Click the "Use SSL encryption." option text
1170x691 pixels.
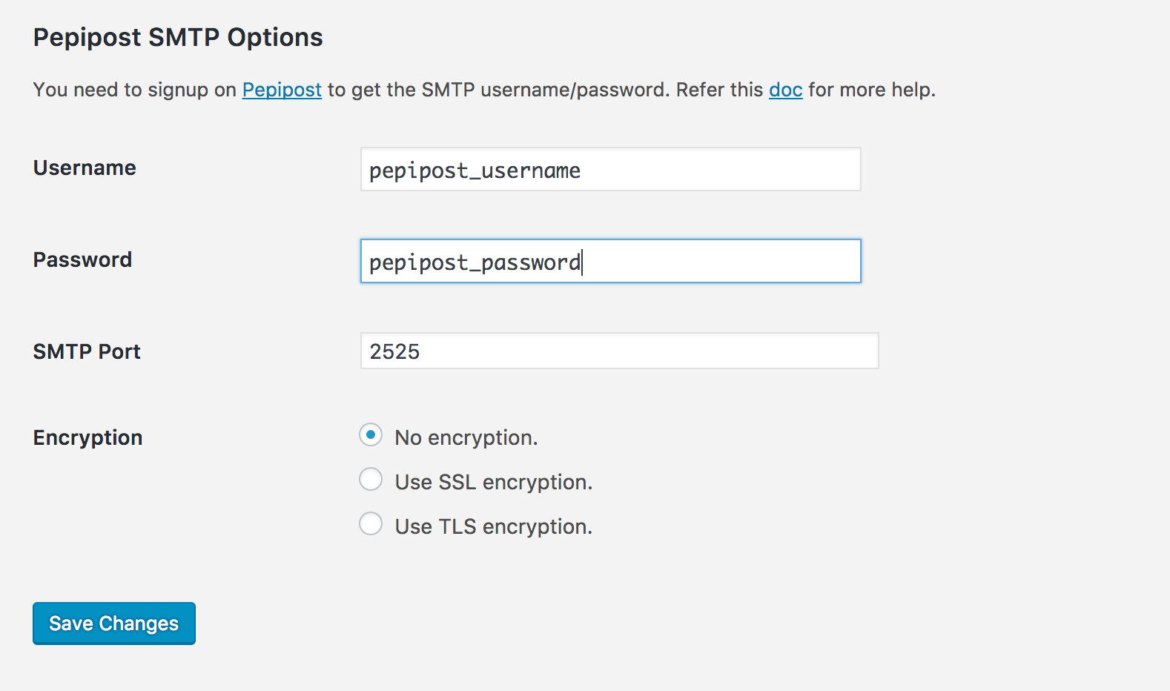click(493, 483)
